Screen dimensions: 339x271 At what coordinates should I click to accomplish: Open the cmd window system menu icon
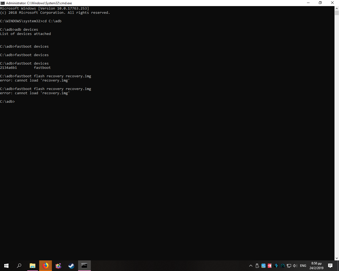point(3,3)
